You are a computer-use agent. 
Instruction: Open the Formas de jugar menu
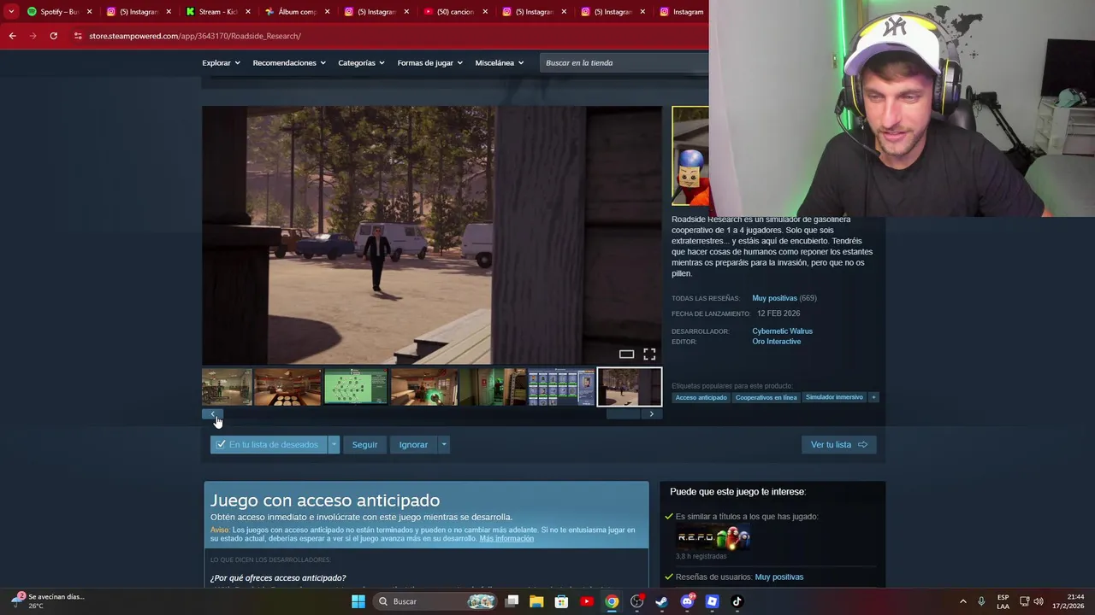point(429,62)
